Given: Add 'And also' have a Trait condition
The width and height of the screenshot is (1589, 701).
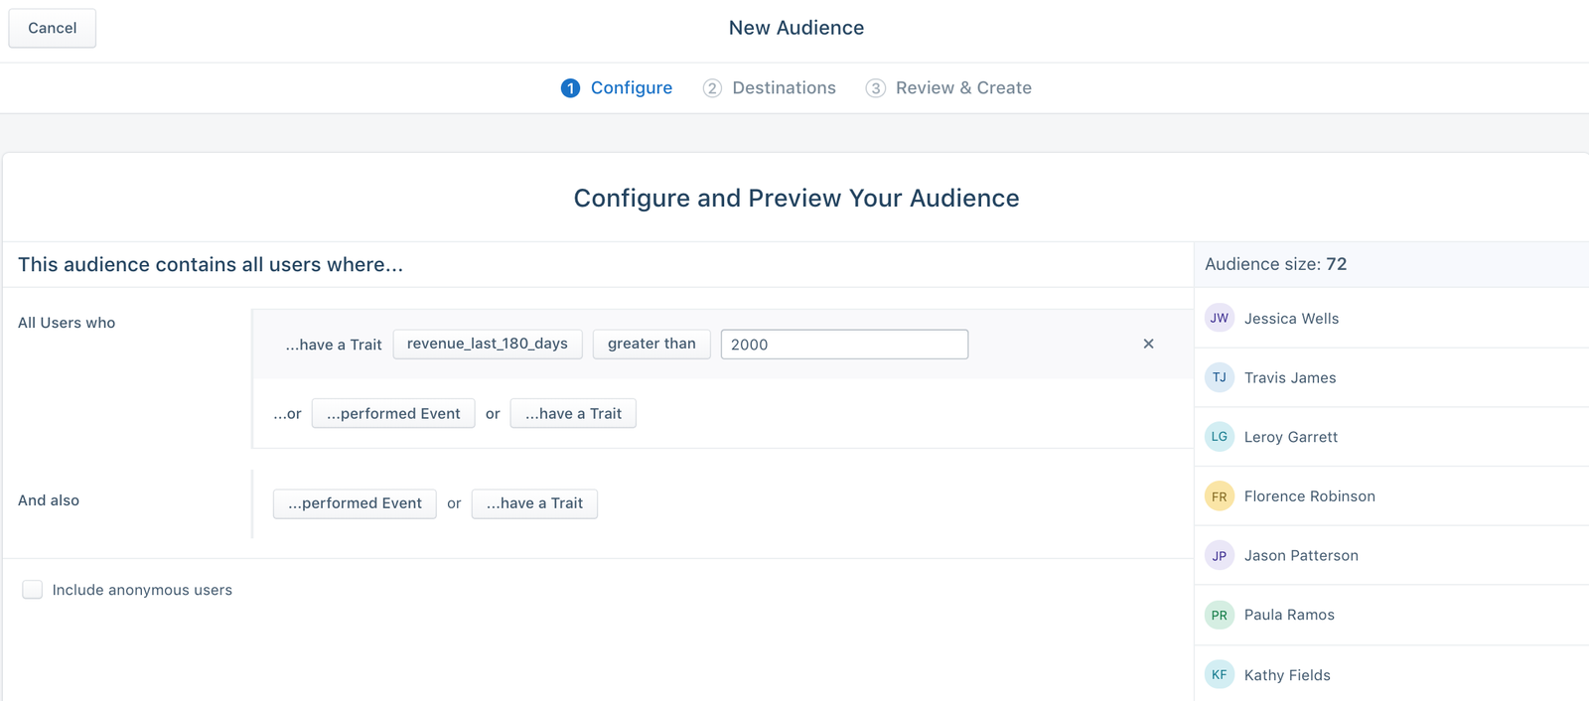Looking at the screenshot, I should 534,503.
